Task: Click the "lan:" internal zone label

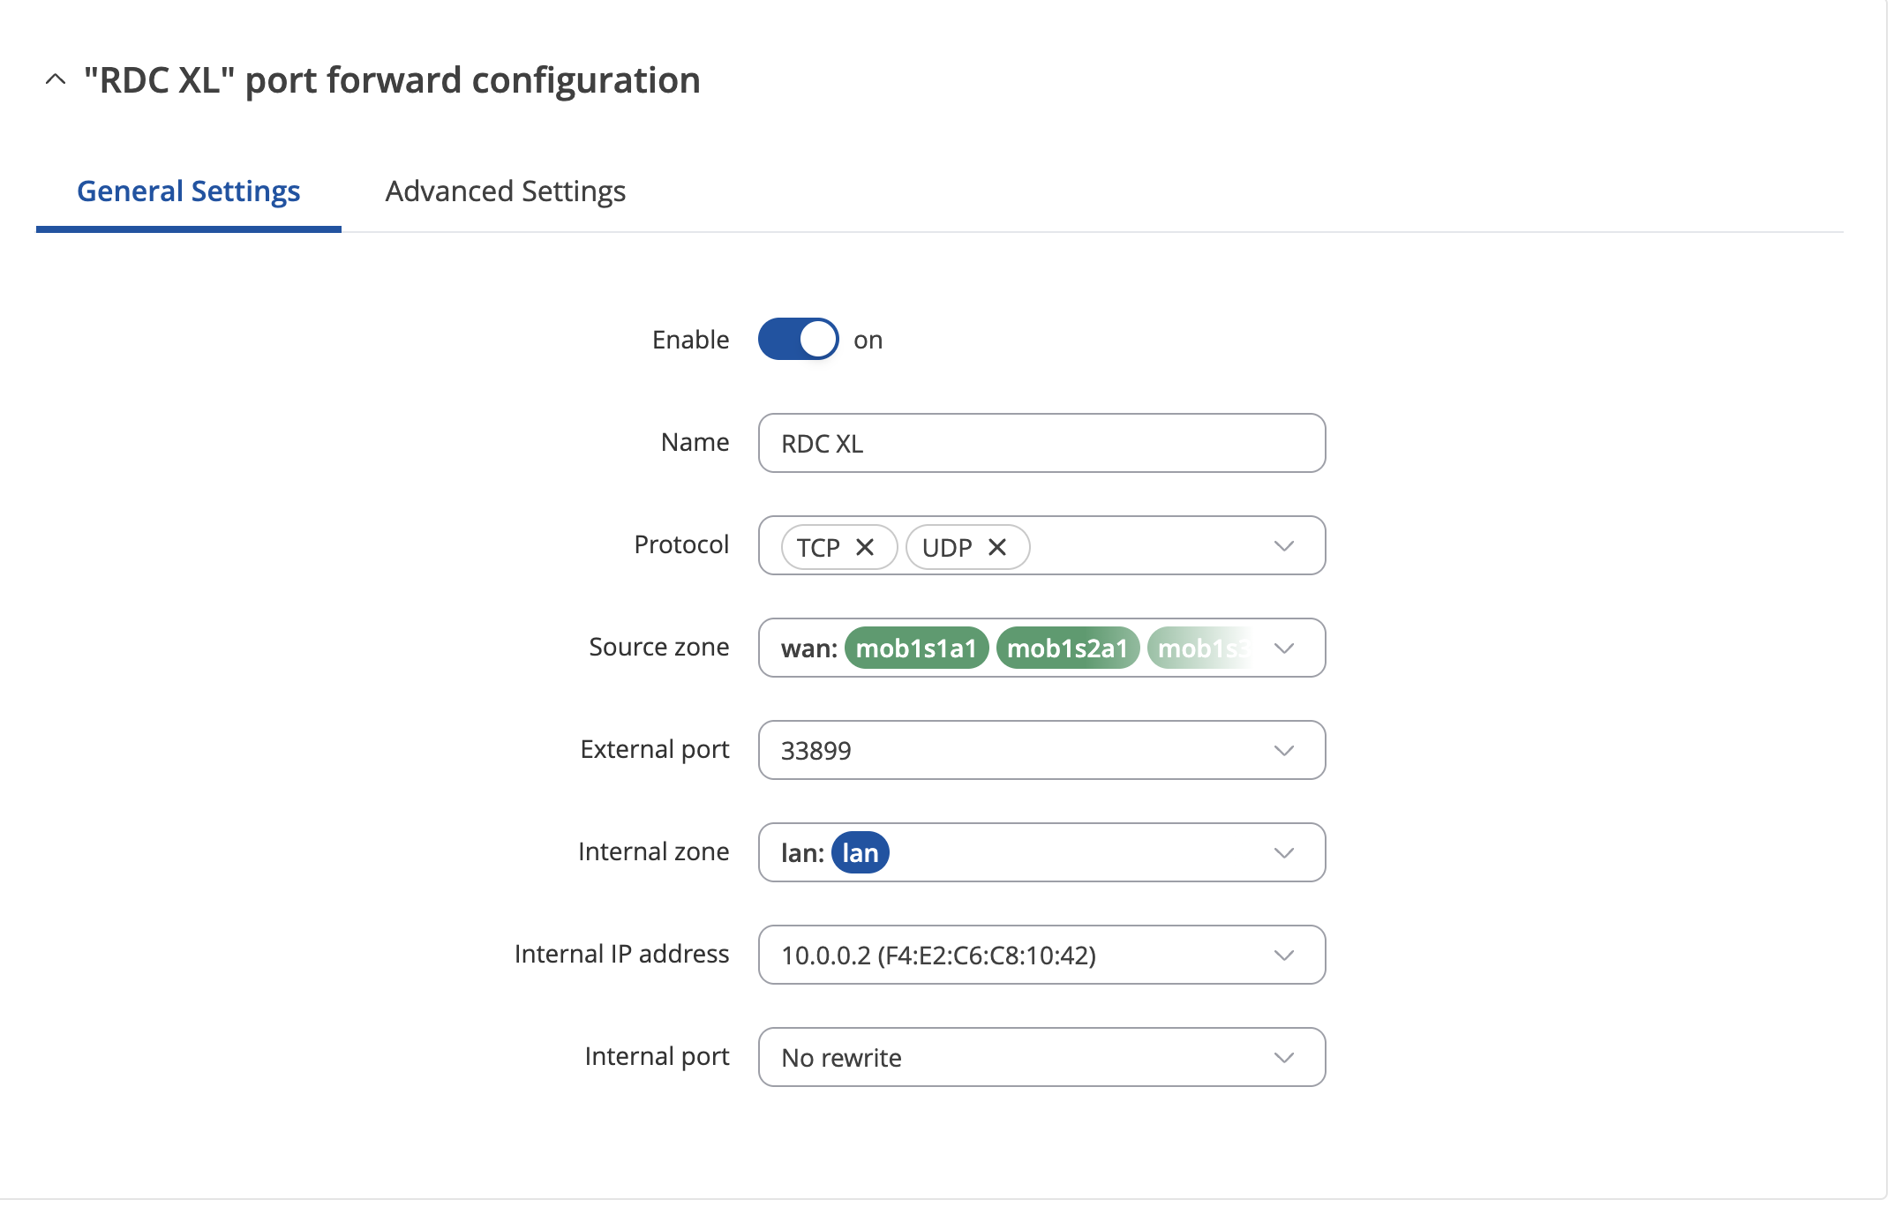Action: pos(802,853)
